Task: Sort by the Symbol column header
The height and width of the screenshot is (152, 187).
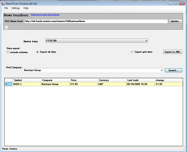Action: tap(27, 80)
